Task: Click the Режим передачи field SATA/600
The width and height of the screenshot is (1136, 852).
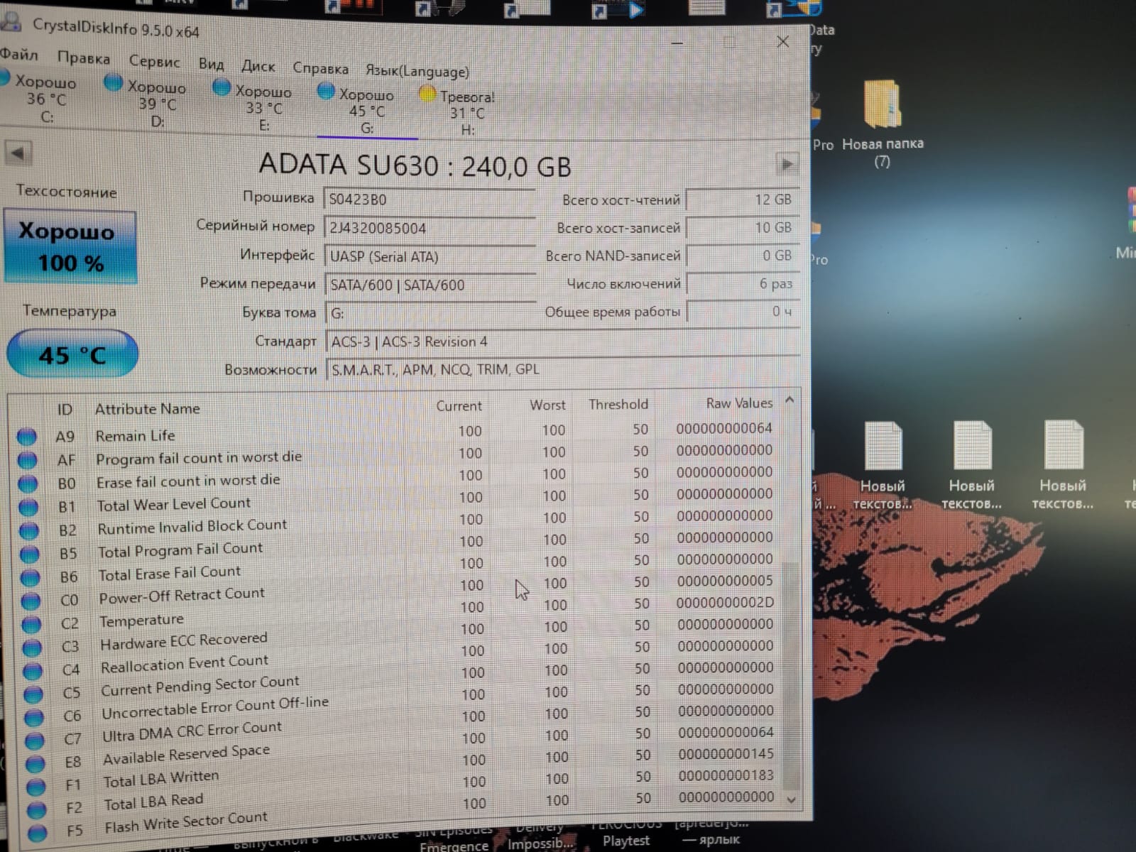Action: pos(430,285)
